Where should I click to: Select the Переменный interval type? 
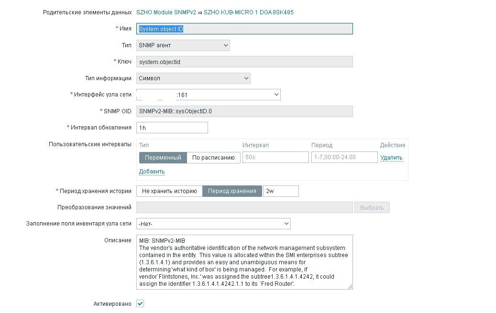point(163,158)
